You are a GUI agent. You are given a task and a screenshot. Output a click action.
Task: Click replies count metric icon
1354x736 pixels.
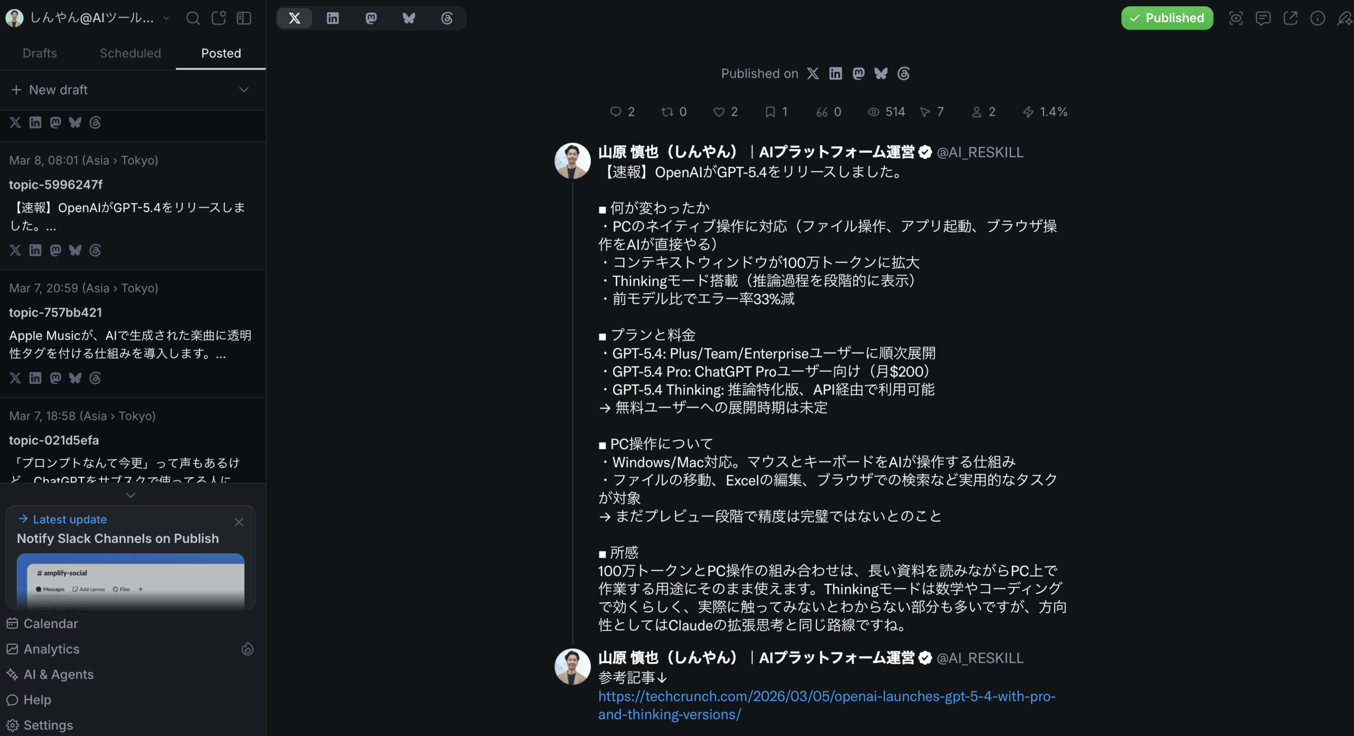(616, 112)
